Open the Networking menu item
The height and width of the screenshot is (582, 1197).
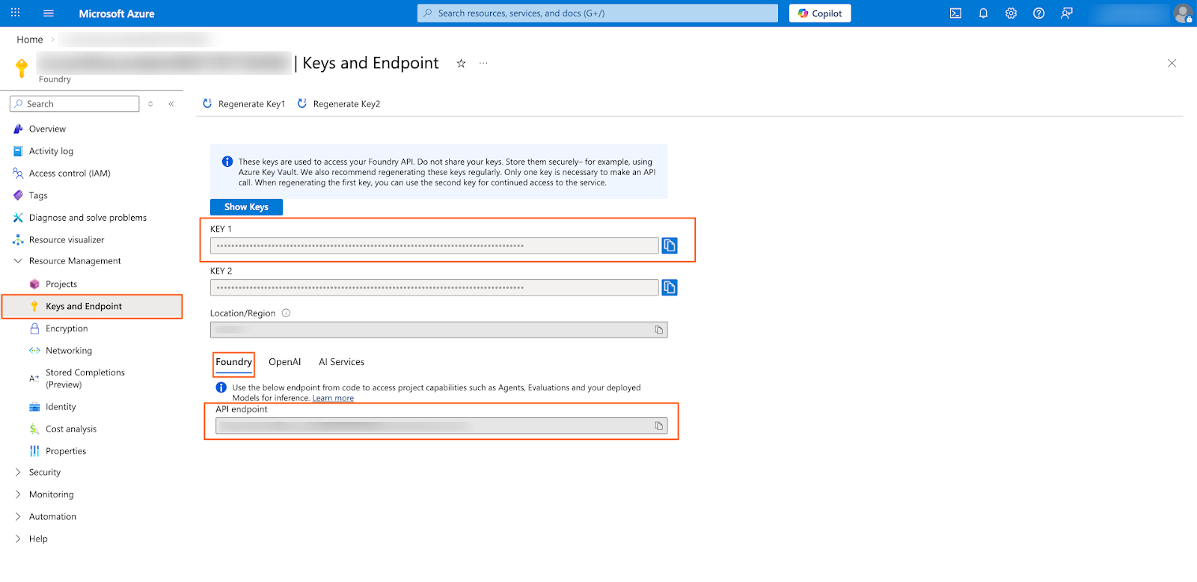(x=69, y=351)
